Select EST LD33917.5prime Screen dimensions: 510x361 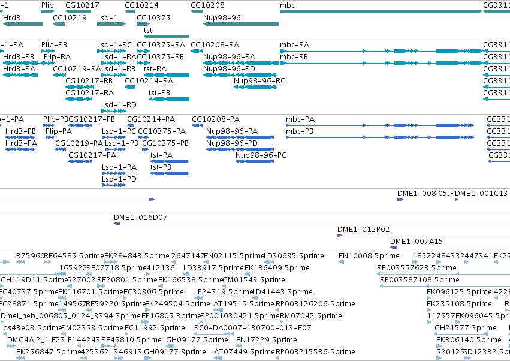(213, 268)
